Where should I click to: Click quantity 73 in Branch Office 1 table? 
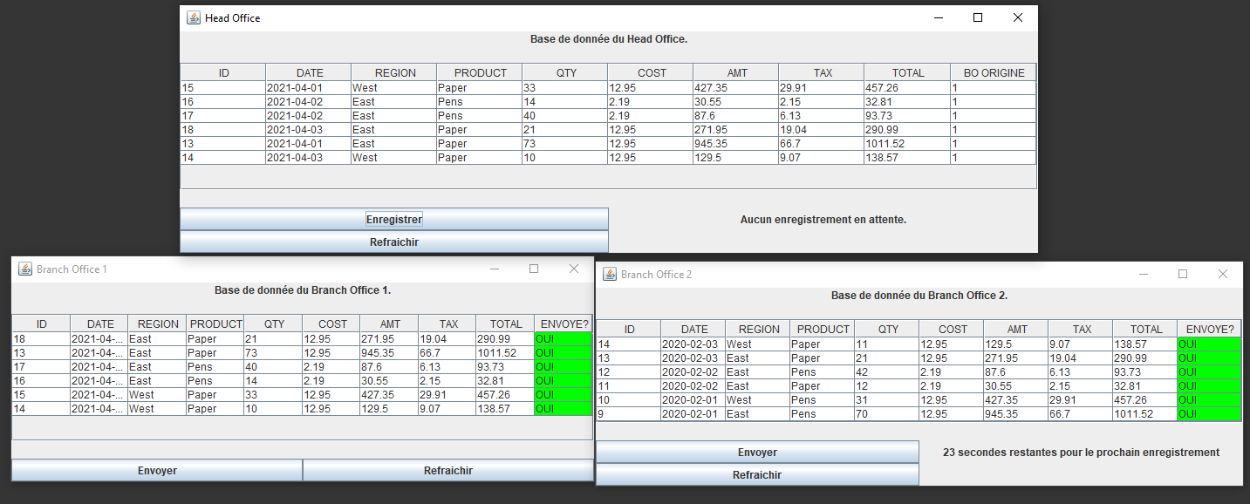[x=274, y=353]
